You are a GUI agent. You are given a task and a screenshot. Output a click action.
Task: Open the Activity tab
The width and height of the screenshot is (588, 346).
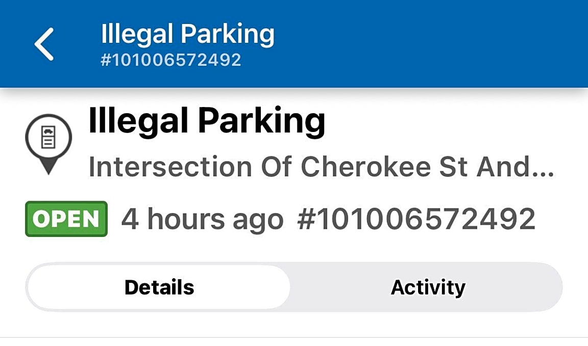click(428, 287)
